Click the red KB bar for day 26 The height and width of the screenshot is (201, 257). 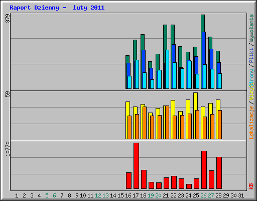pos(204,170)
